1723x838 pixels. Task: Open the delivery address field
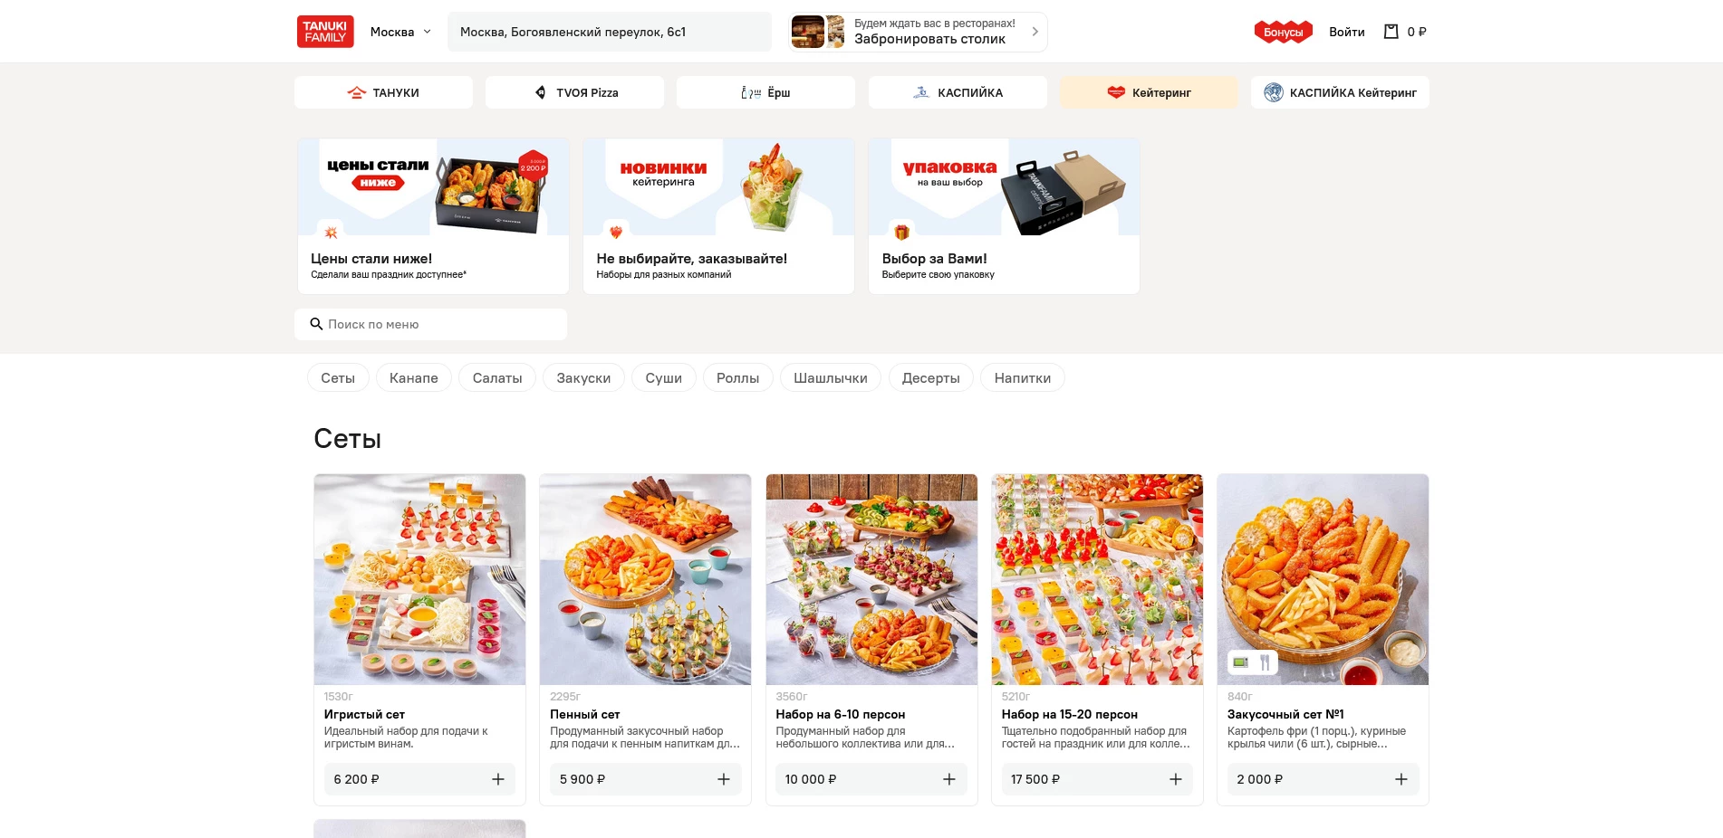pos(610,32)
